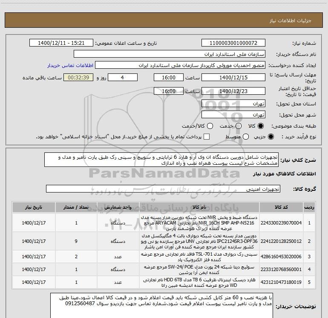Viewport: 328px width, 318px height.
Task: Click need date 1400/12/17 in row 1
Action: [x=34, y=223]
